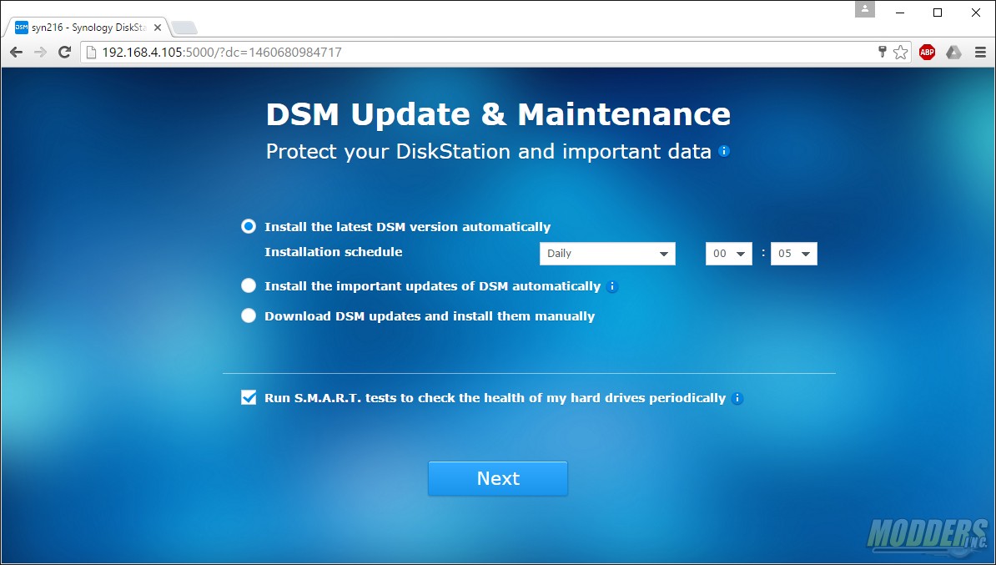Screen dimensions: 996x565
Task: Click the info icon beside the subtitle
Action: [723, 151]
